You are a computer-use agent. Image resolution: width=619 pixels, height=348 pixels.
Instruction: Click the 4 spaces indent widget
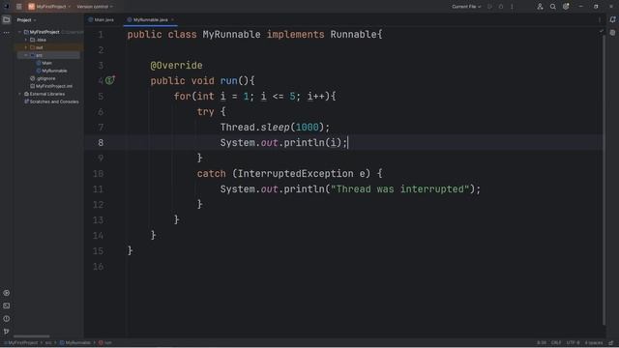point(593,343)
